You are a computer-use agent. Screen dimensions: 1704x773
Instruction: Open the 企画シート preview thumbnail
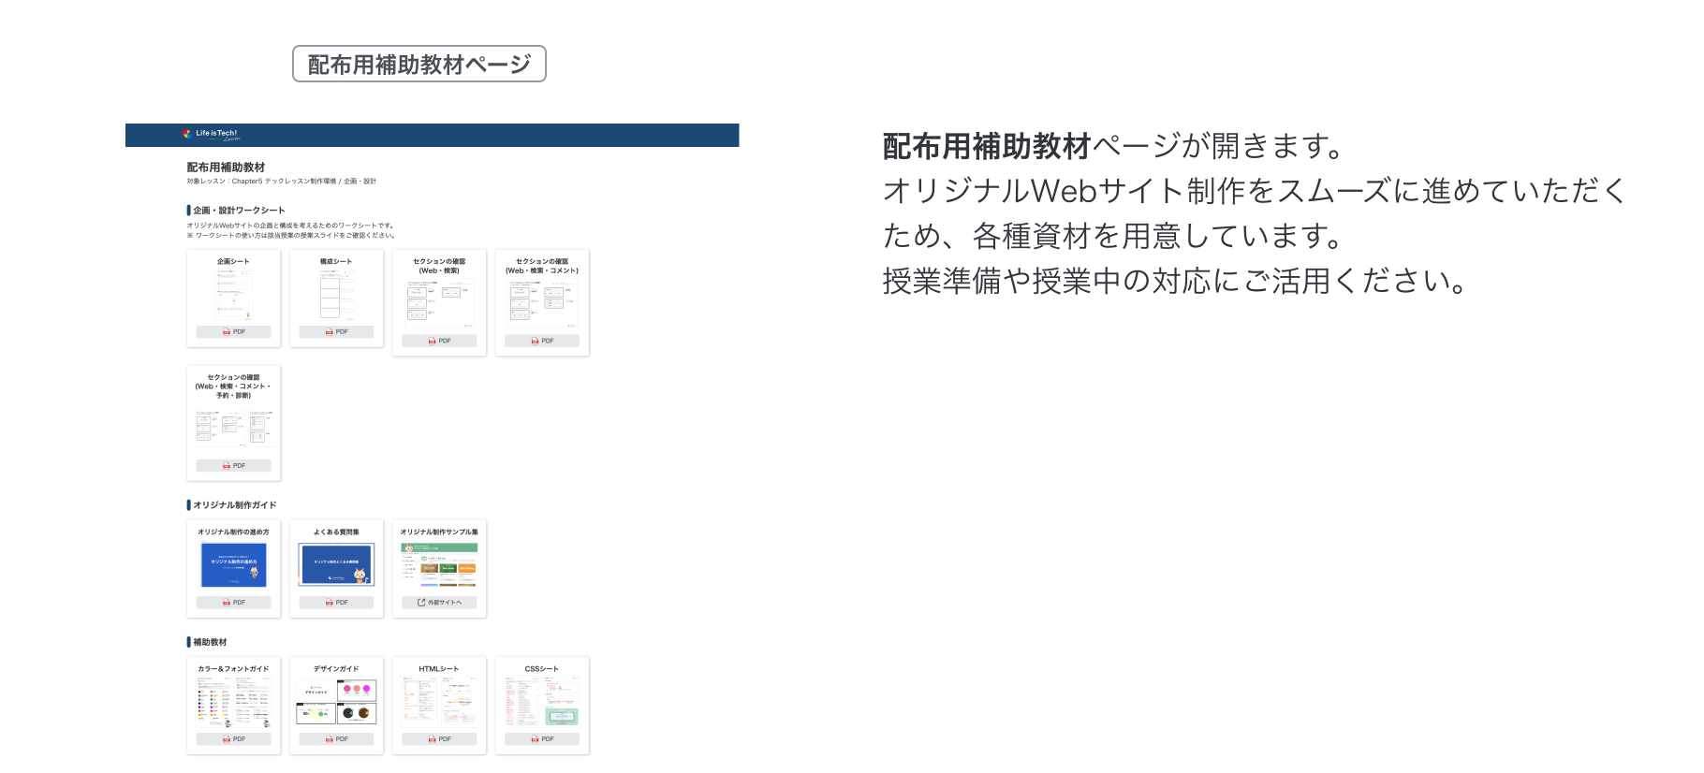pyautogui.click(x=233, y=296)
